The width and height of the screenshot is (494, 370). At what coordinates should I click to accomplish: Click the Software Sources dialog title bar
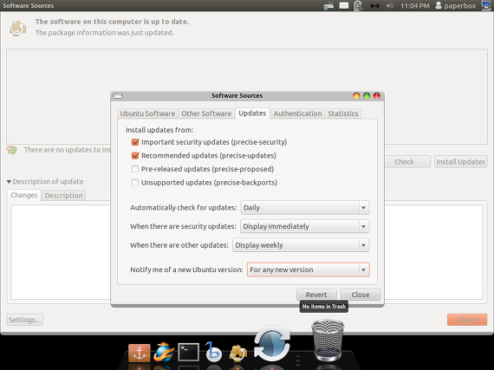[x=237, y=95]
